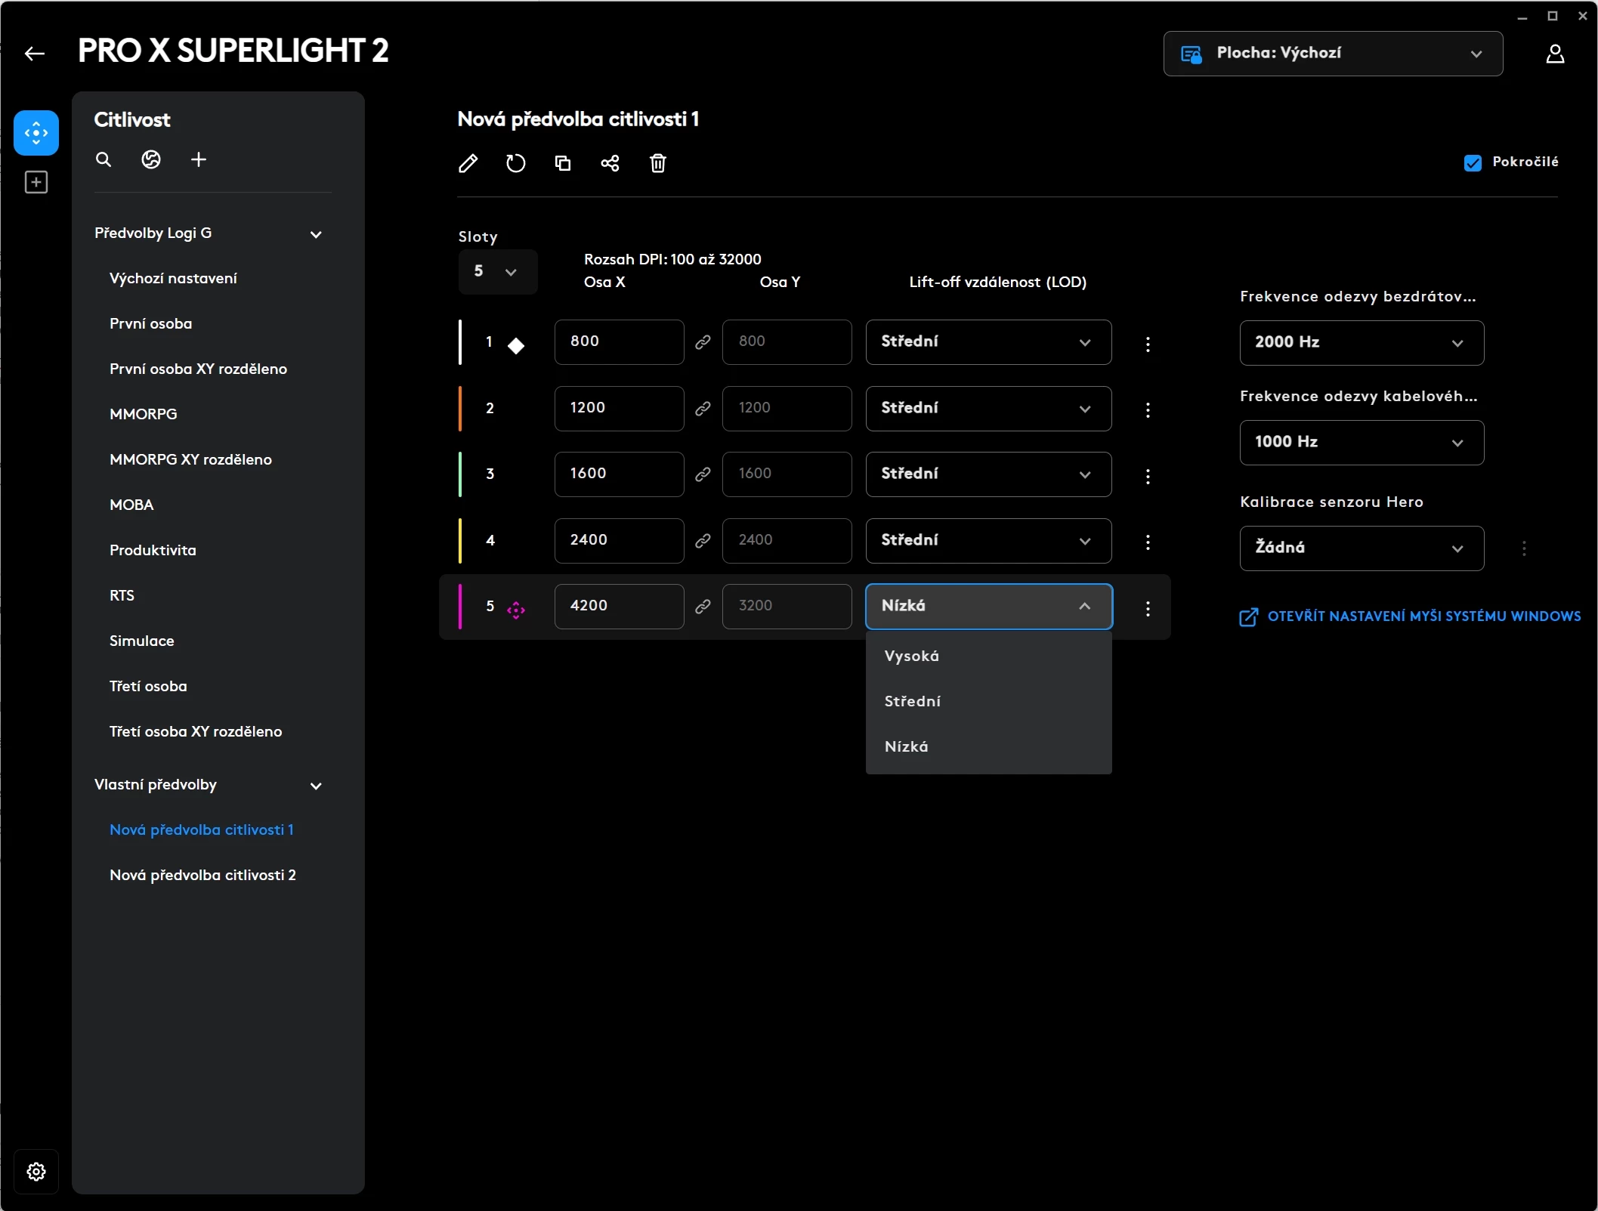1598x1211 pixels.
Task: Collapse the Vlastní předvolby section
Action: click(x=317, y=786)
